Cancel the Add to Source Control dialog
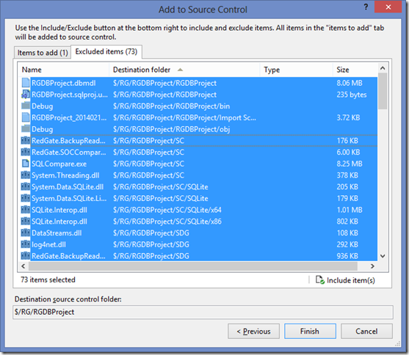The height and width of the screenshot is (355, 409). (366, 332)
